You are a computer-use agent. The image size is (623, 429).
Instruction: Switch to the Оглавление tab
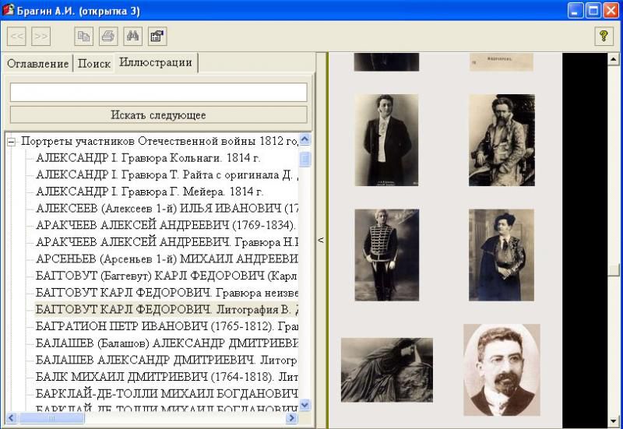coord(37,64)
